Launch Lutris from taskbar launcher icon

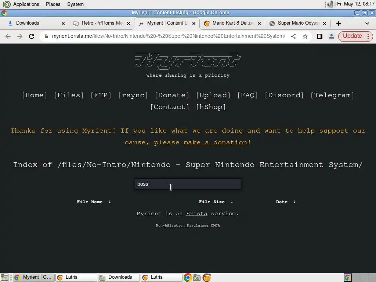pos(207,278)
